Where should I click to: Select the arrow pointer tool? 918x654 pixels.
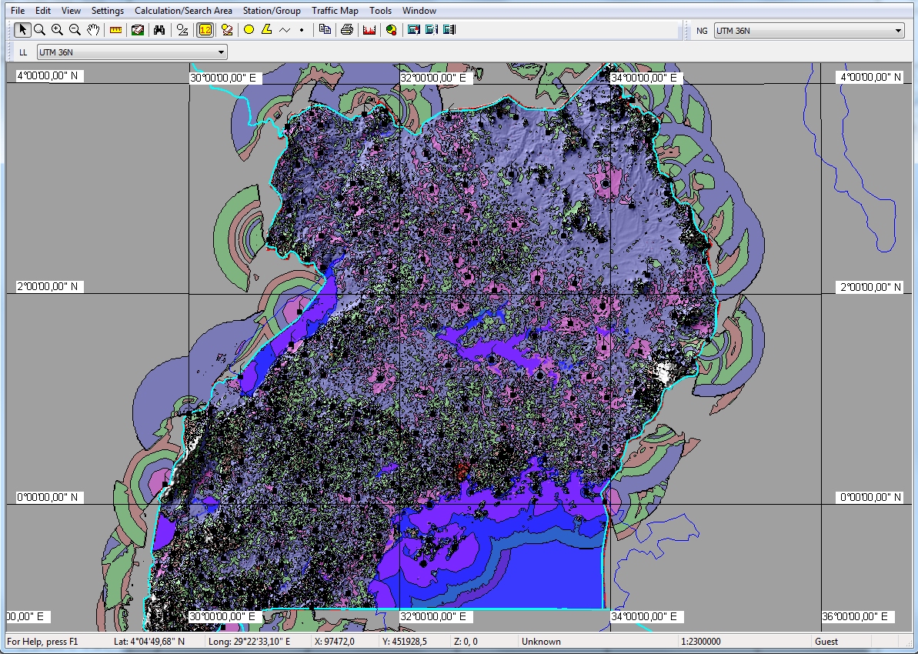[22, 30]
